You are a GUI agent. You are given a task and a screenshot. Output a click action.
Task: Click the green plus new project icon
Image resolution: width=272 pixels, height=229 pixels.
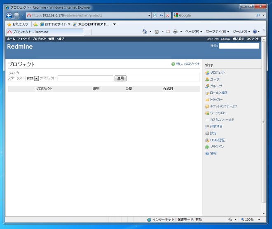click(x=173, y=64)
